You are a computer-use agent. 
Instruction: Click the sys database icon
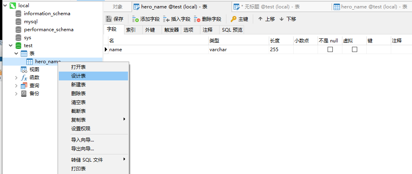18,38
